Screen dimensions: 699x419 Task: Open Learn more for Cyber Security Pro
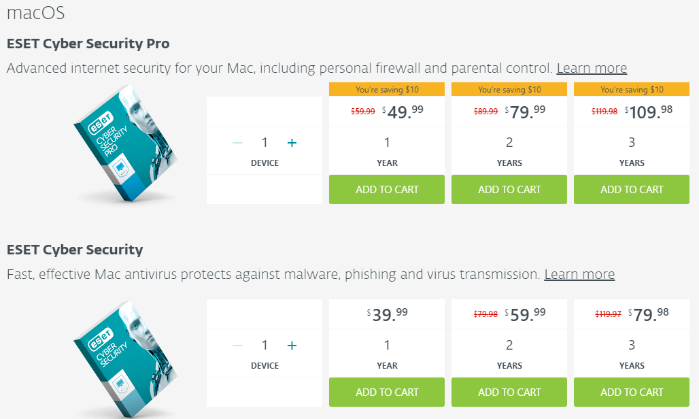coord(592,68)
